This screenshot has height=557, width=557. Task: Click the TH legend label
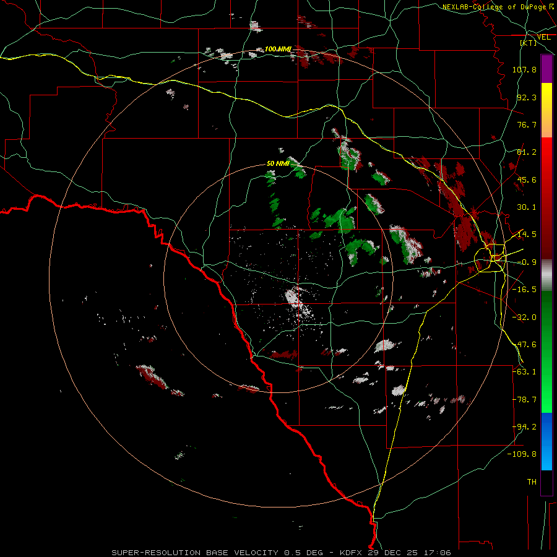point(532,482)
